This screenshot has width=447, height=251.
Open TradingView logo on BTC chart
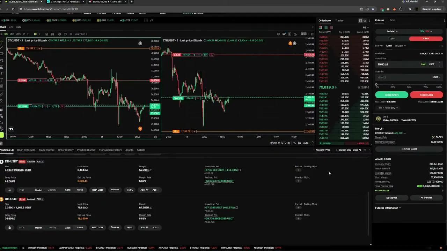click(11, 129)
